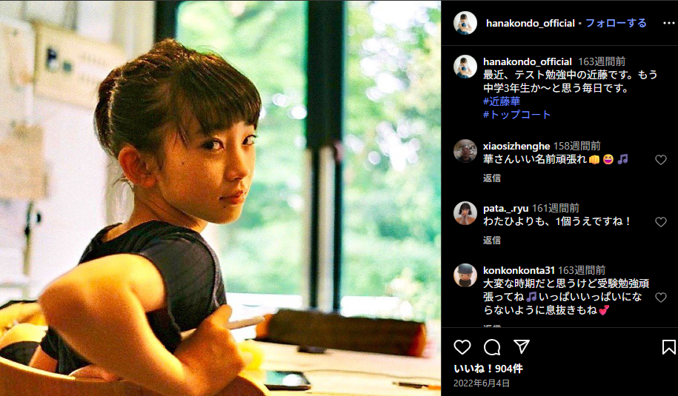Share the post via paper plane icon
Viewport: 678px width, 396px height.
pos(522,346)
